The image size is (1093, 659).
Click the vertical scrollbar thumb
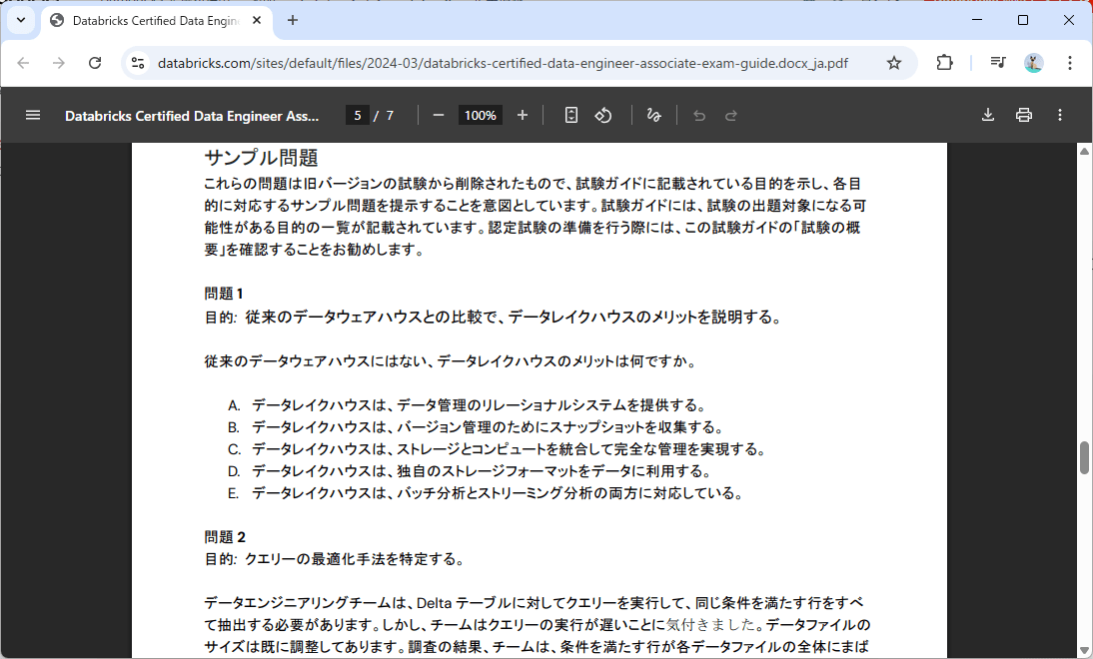pos(1084,457)
